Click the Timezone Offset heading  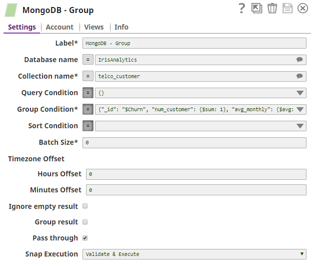[x=36, y=159]
